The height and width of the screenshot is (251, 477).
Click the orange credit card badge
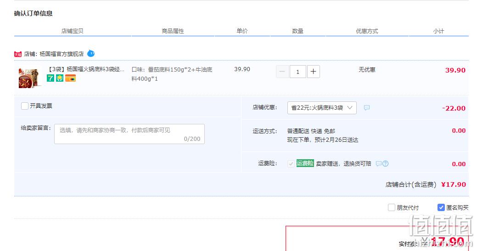pos(70,78)
